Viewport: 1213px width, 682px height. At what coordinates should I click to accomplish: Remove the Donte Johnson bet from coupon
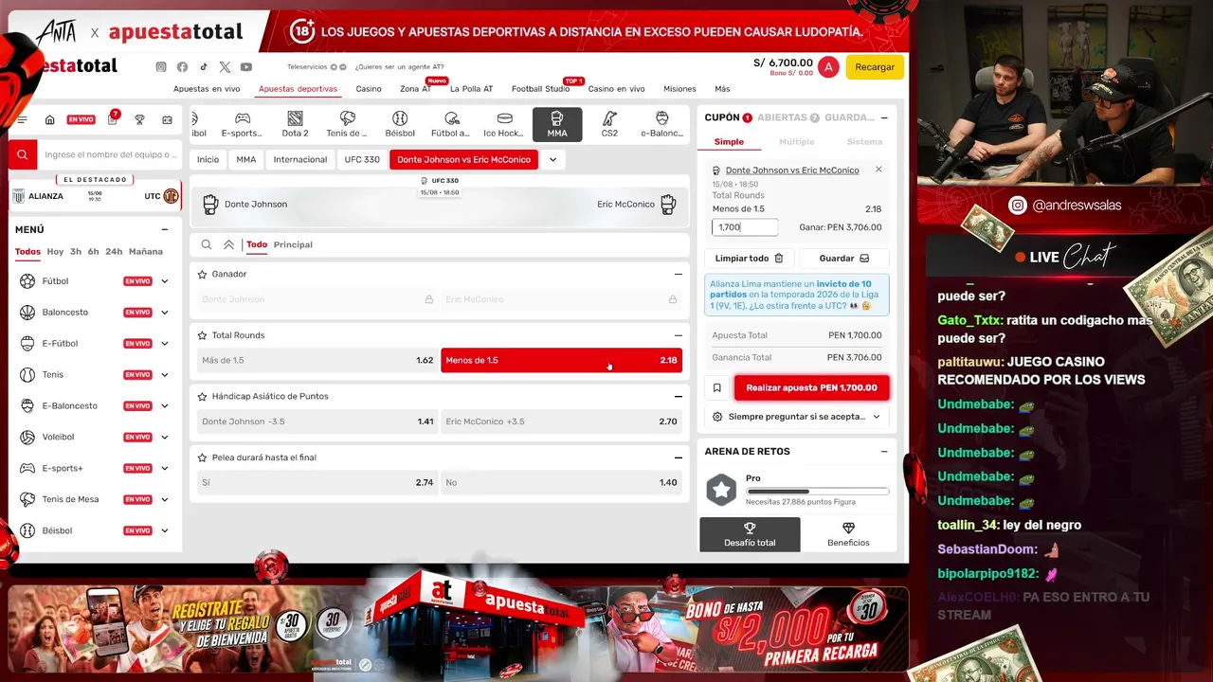(x=878, y=170)
